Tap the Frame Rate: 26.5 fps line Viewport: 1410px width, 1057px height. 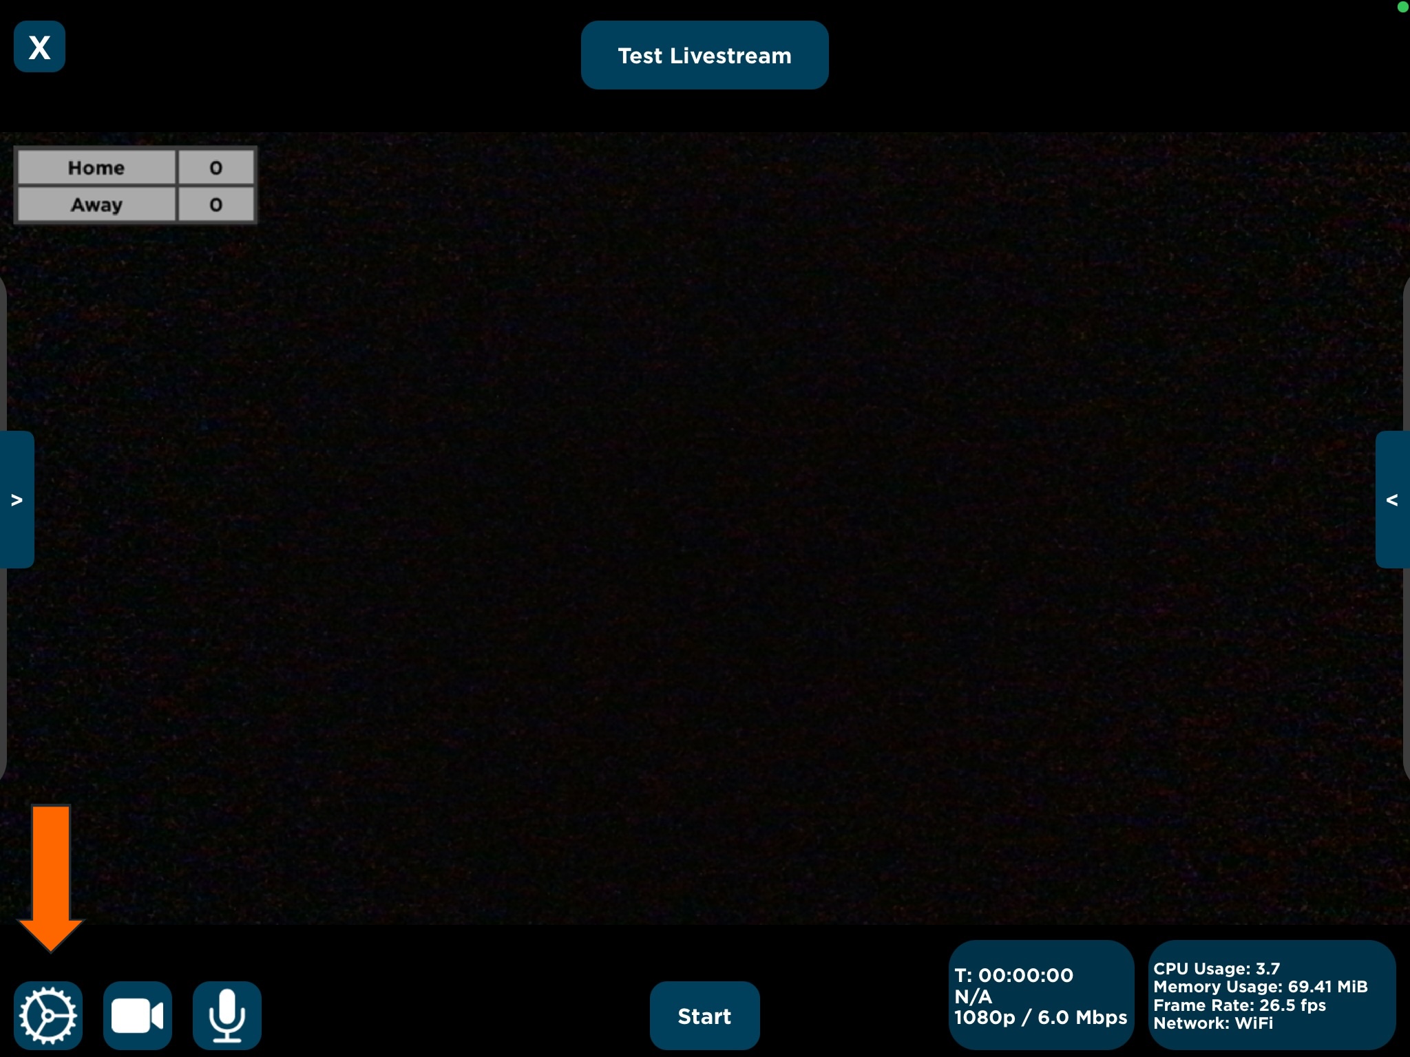[1239, 1005]
